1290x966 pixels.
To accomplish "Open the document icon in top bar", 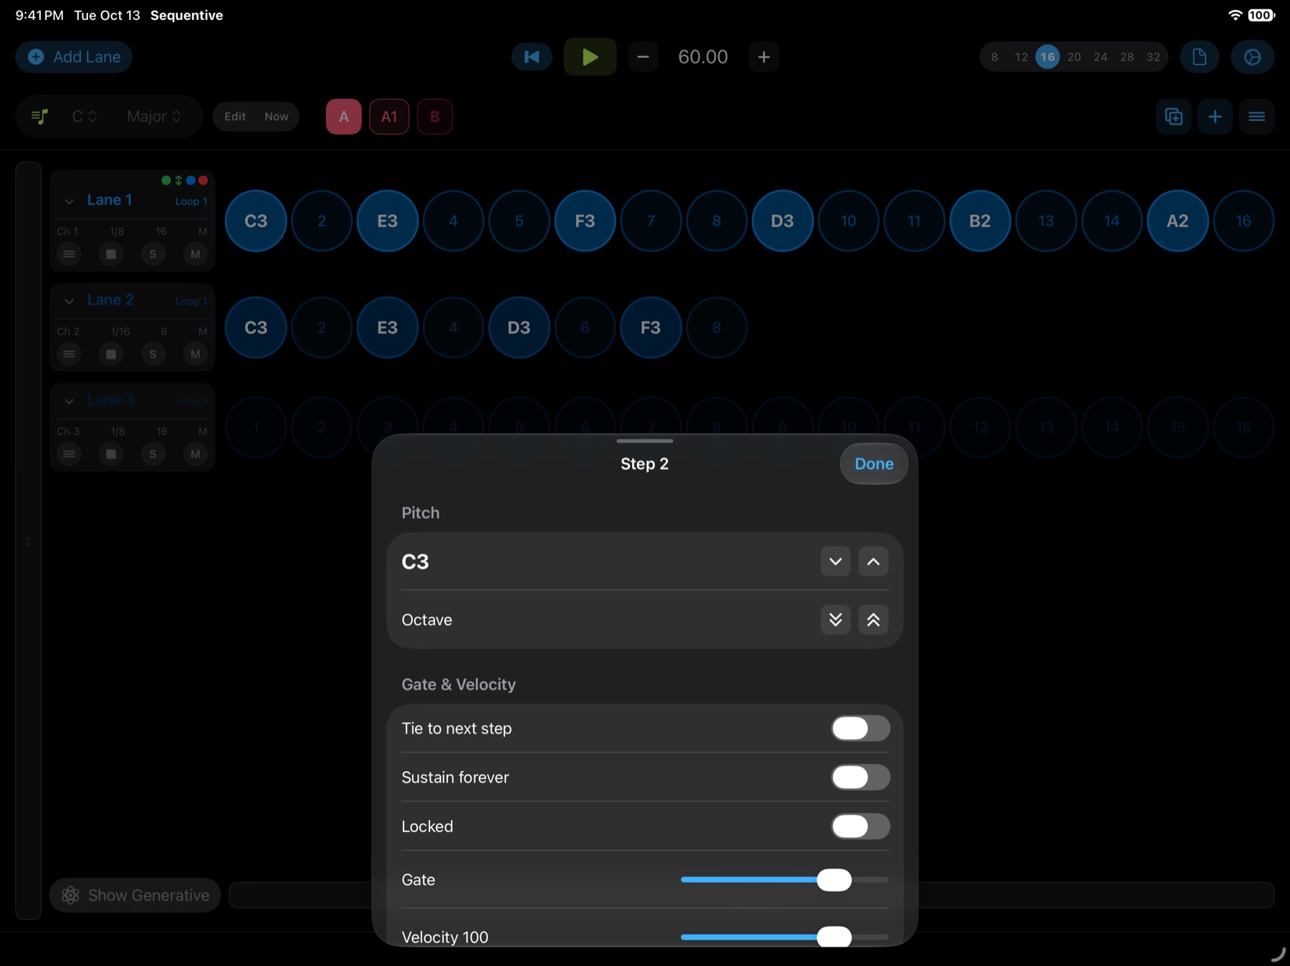I will tap(1200, 57).
